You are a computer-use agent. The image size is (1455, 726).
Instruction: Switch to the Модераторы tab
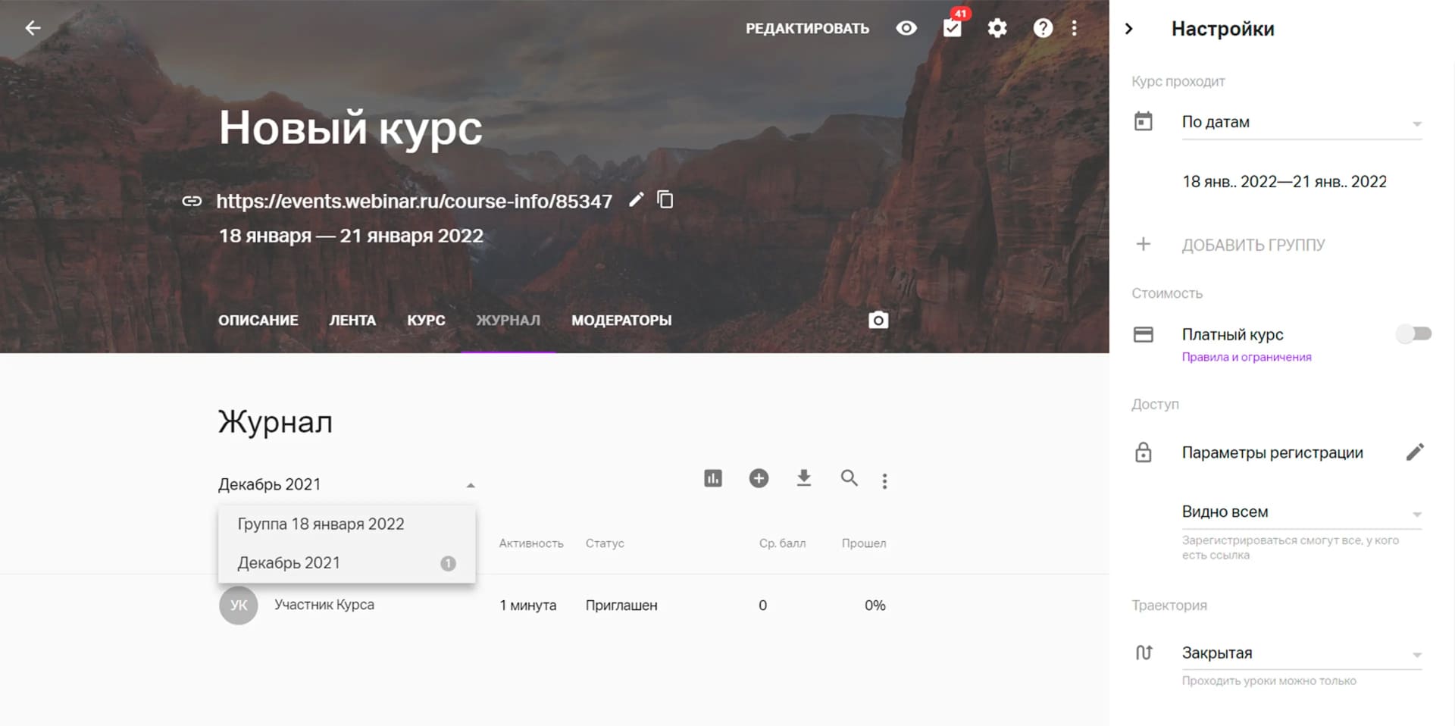(621, 321)
